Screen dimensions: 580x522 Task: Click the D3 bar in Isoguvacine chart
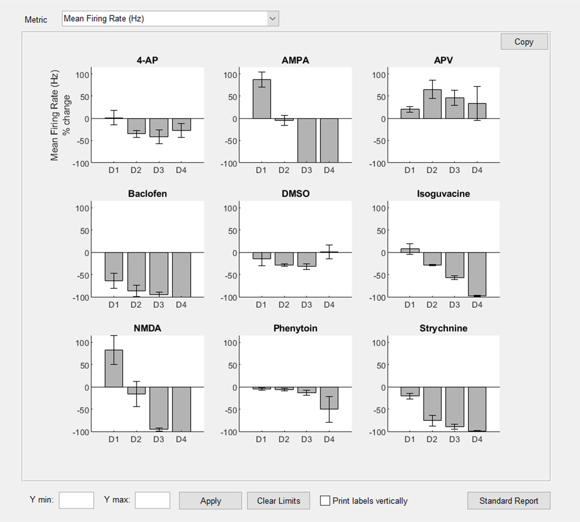(x=455, y=265)
